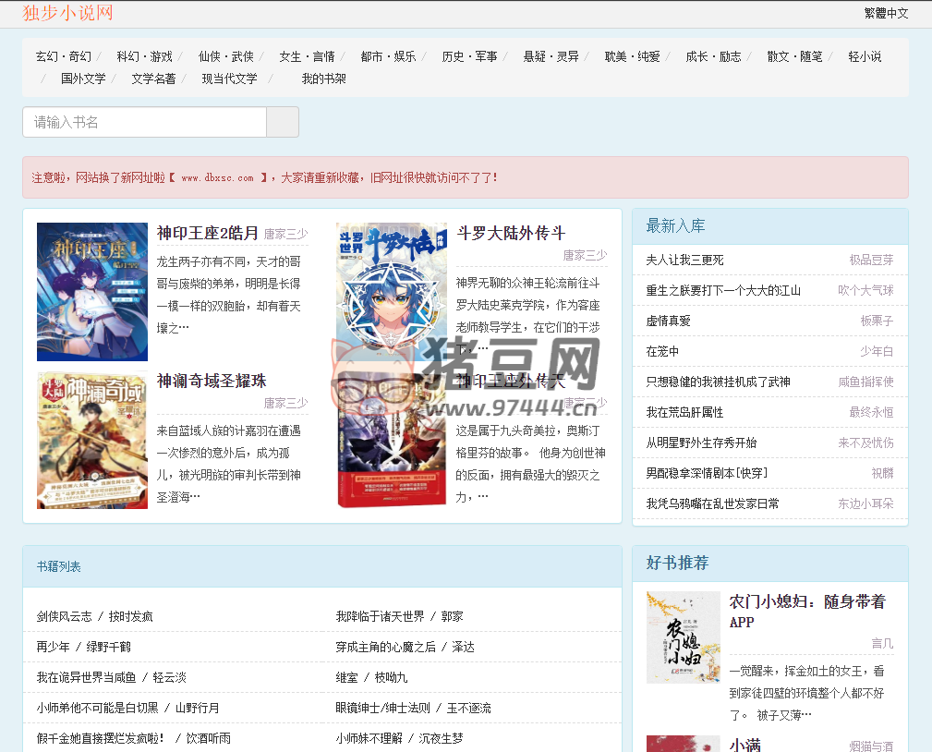Open 我凭乌鸦嘴在乱世发家日常

coord(713,503)
